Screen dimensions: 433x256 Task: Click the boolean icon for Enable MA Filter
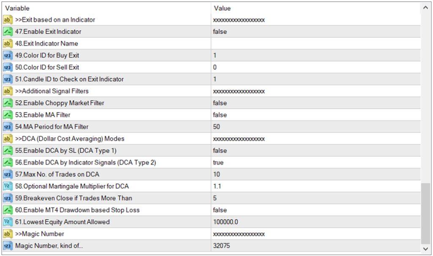pos(8,115)
